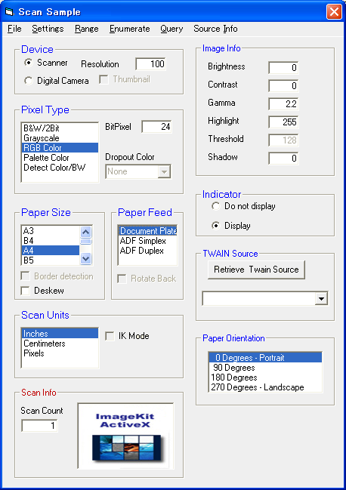Click the ImageKit ActiveX logo image
This screenshot has width=346, height=490.
click(125, 436)
